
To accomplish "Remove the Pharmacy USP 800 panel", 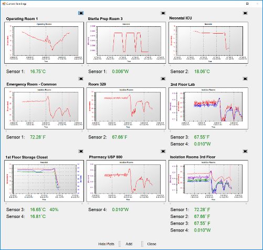I will pyautogui.click(x=163, y=151).
